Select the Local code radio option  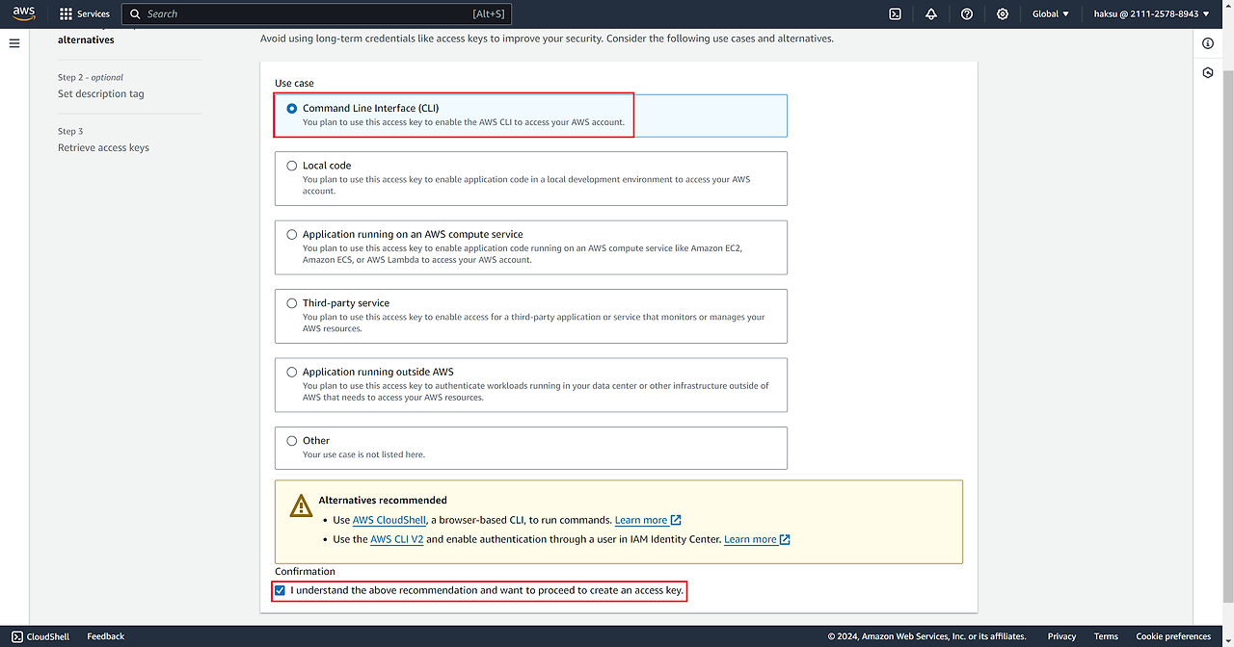[x=292, y=166]
